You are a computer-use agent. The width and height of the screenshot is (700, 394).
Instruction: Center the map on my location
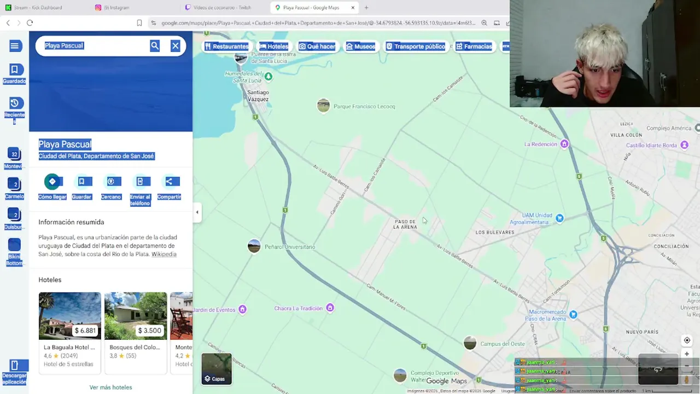pyautogui.click(x=687, y=340)
